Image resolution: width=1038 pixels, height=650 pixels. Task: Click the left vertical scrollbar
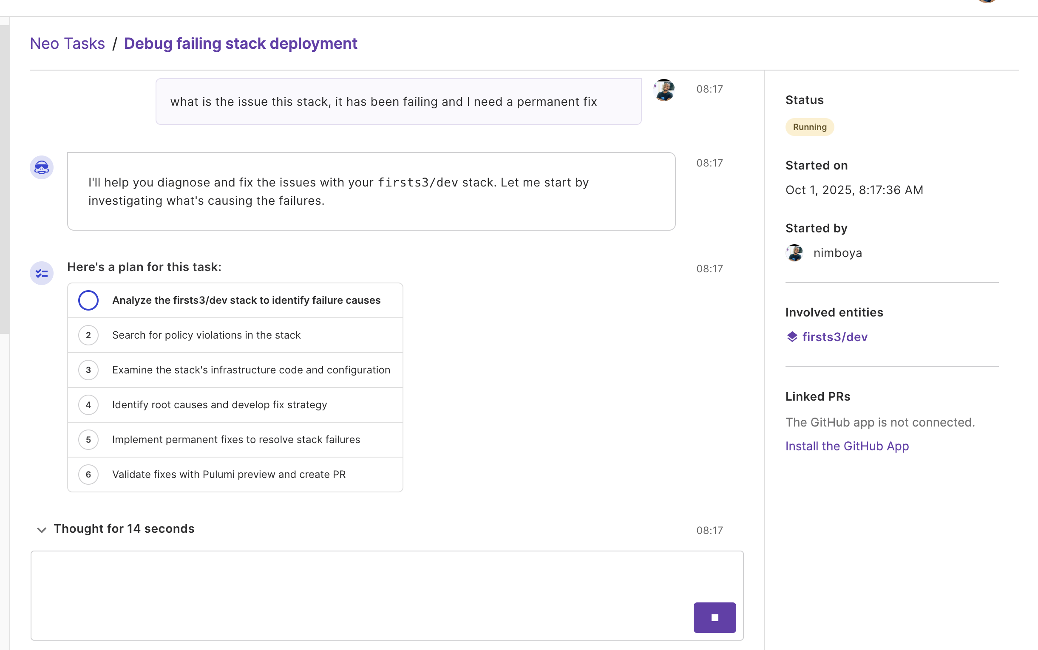click(4, 178)
